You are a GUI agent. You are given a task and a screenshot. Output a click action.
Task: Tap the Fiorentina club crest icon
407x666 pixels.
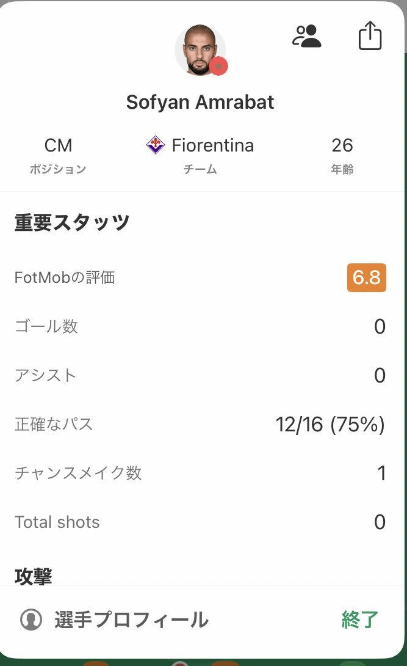pos(156,145)
